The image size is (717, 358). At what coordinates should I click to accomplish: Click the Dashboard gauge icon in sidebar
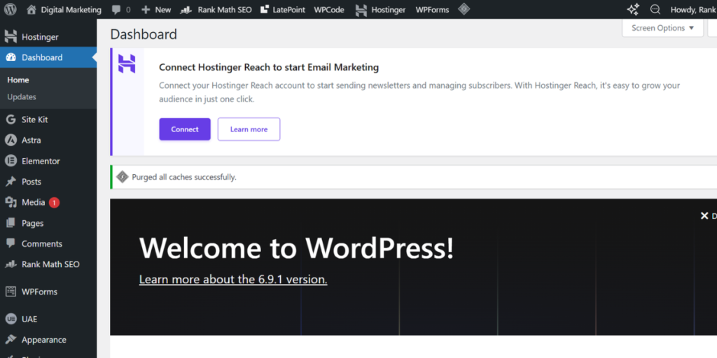tap(11, 57)
